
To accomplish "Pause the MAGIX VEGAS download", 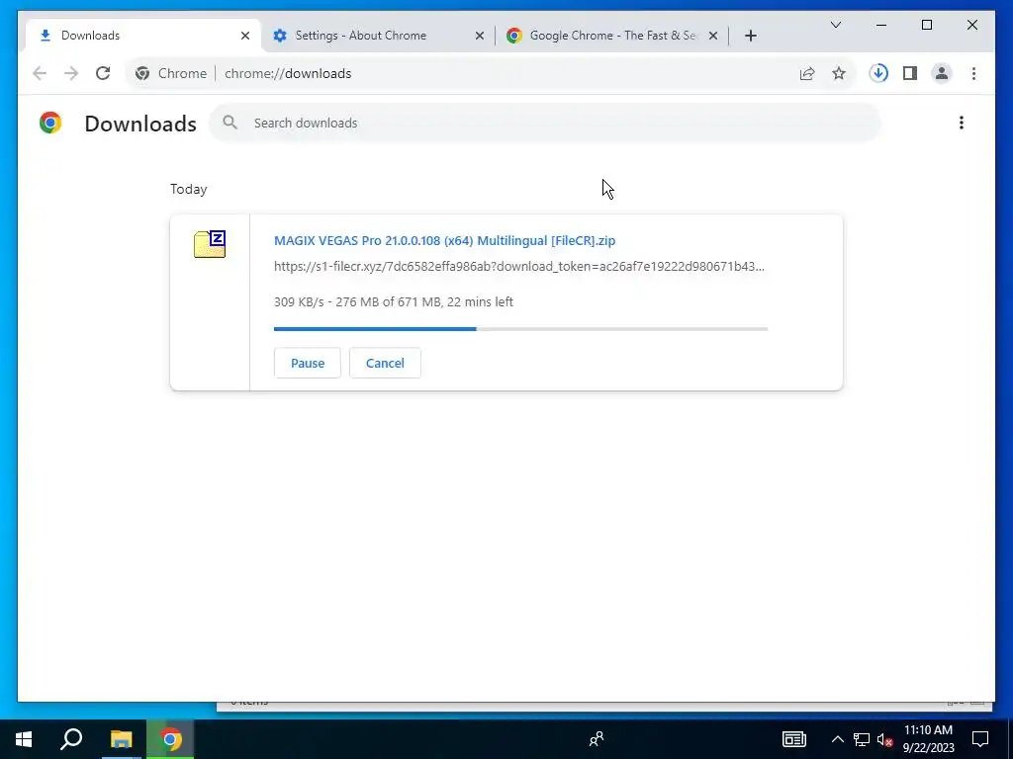I will point(308,363).
